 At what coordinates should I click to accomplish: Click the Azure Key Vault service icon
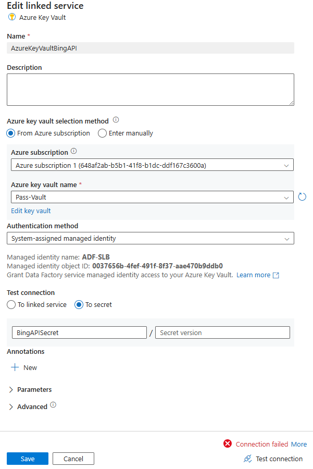tap(11, 17)
